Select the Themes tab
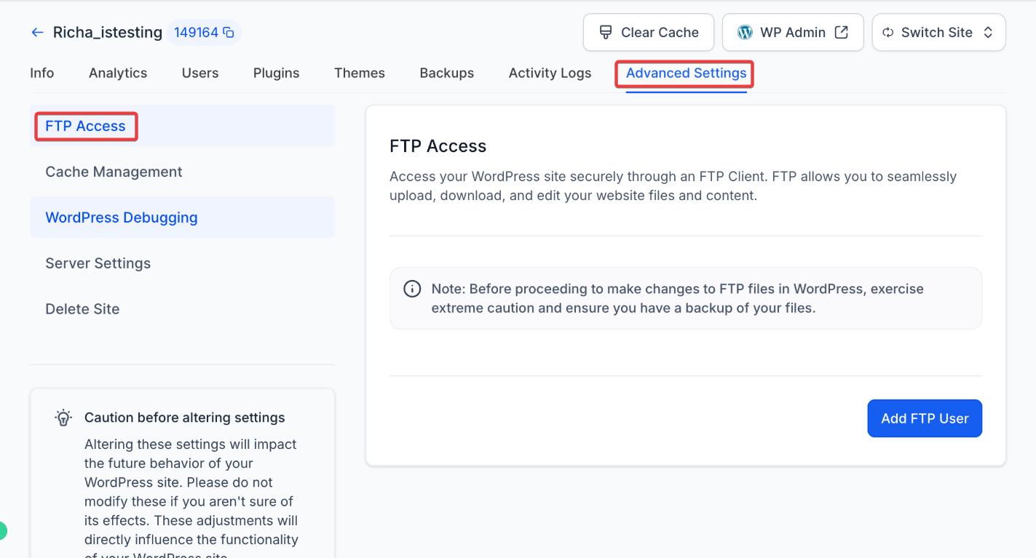This screenshot has width=1036, height=558. click(359, 73)
